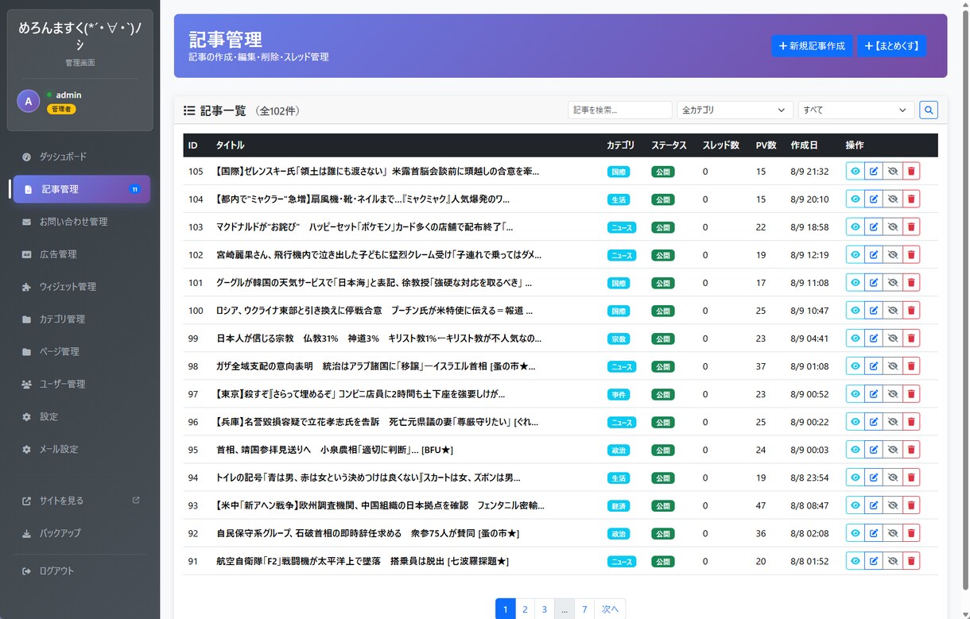Viewport: 970px width, 619px height.
Task: Edit article 99 via its pencil icon
Action: tap(874, 338)
